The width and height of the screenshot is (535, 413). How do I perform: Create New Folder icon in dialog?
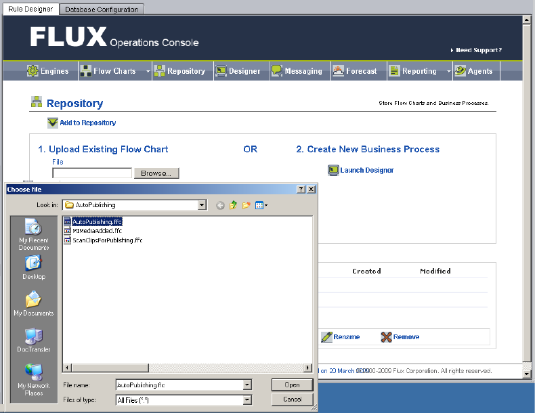[247, 205]
